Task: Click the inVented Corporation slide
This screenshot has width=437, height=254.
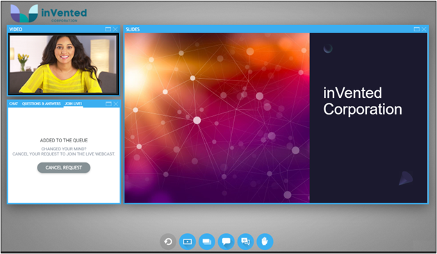Action: [x=276, y=118]
